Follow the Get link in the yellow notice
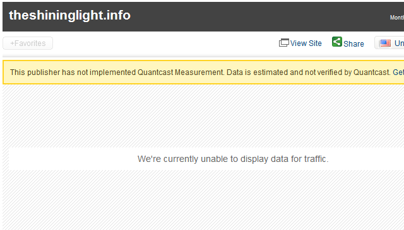This screenshot has height=230, width=404. point(398,72)
